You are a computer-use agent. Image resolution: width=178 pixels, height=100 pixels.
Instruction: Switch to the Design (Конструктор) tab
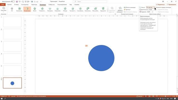click(x=25, y=5)
